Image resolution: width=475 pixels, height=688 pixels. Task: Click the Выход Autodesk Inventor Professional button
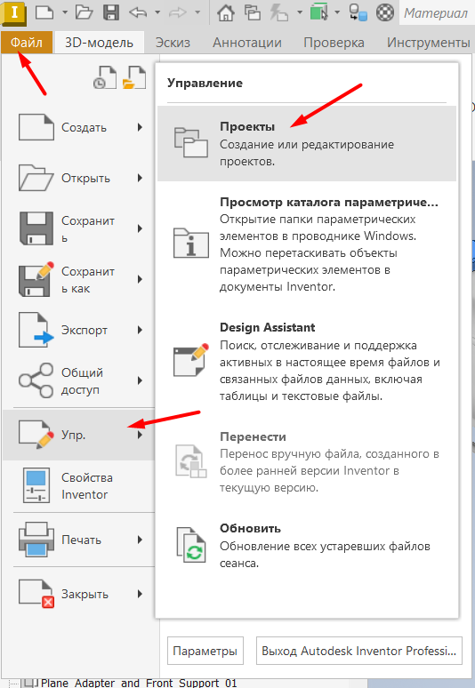coord(359,651)
